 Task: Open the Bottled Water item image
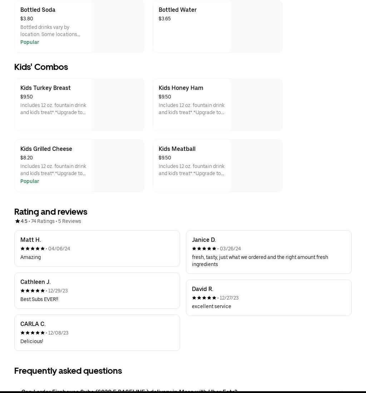[x=256, y=26]
